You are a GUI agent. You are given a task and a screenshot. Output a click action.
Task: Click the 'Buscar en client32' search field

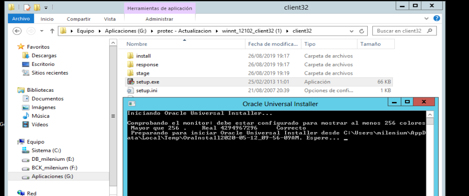(399, 31)
